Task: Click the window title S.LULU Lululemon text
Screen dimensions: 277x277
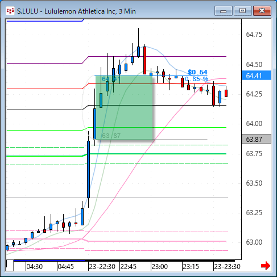Action: [x=76, y=11]
